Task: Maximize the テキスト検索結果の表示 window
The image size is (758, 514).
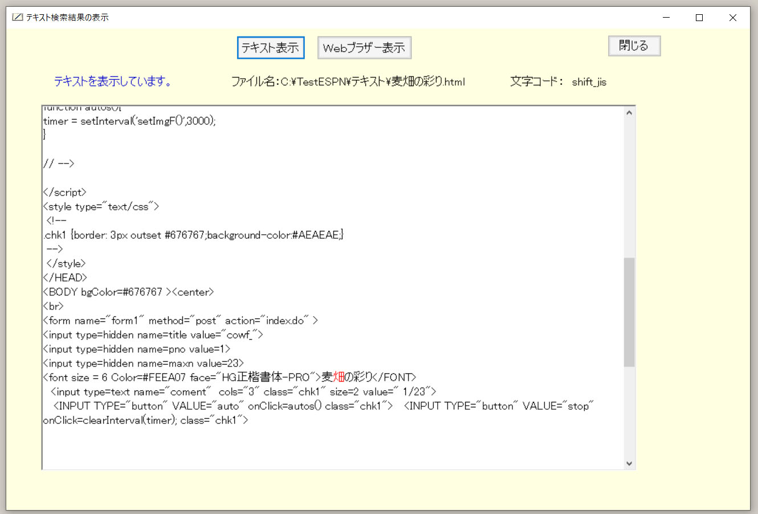Action: [699, 18]
